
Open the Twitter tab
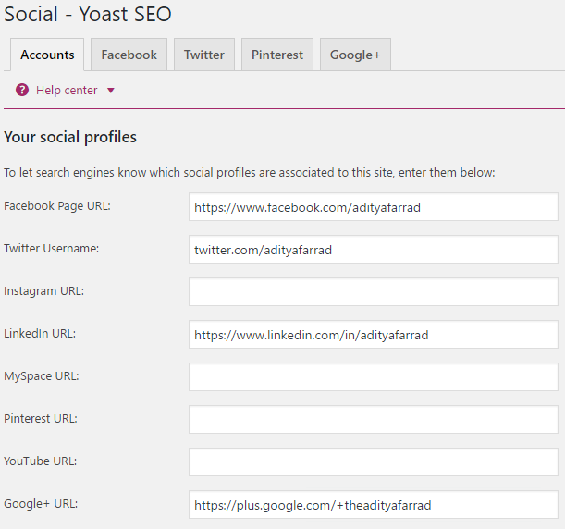(x=203, y=55)
